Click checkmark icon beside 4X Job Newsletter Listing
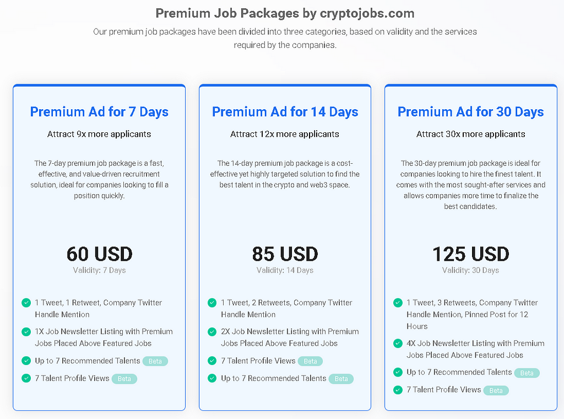Screen dimensions: 564x419 (x=398, y=343)
